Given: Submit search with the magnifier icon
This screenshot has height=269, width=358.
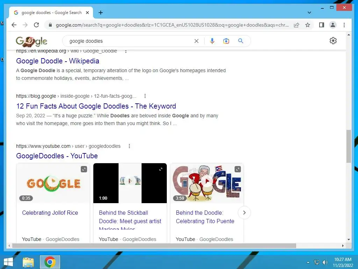Looking at the screenshot, I should (x=241, y=41).
